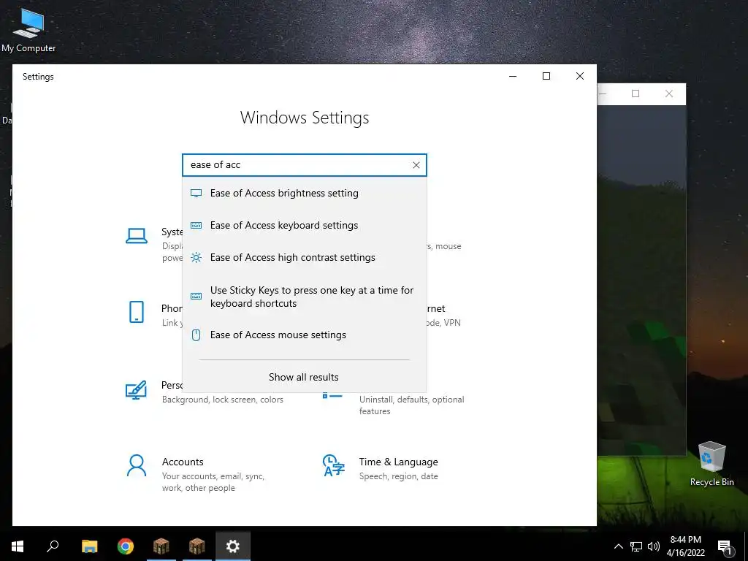
Task: Choose the Sticky Keys search suggestion
Action: 305,297
